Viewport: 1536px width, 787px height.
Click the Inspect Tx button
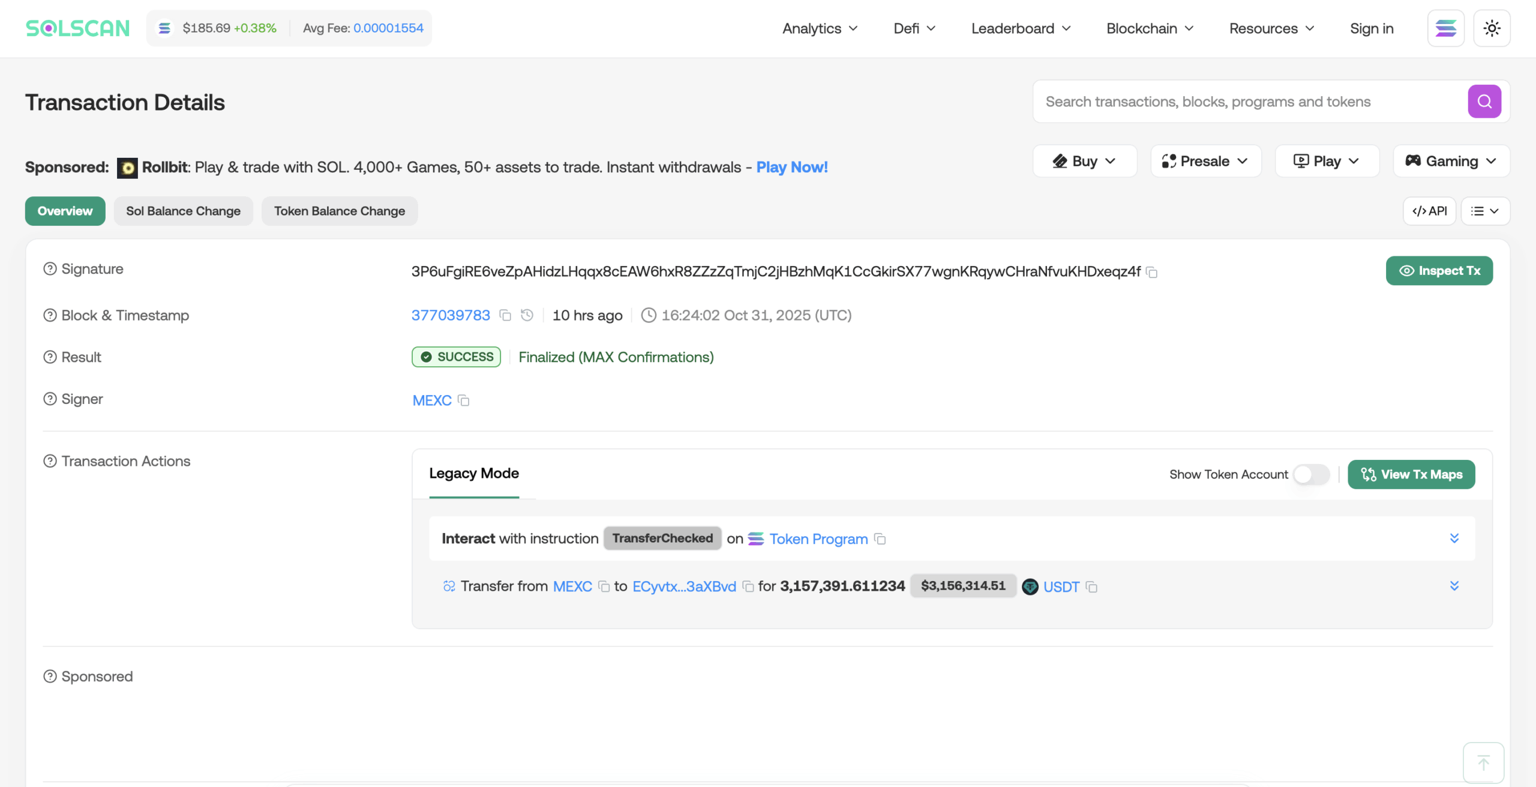pos(1439,271)
